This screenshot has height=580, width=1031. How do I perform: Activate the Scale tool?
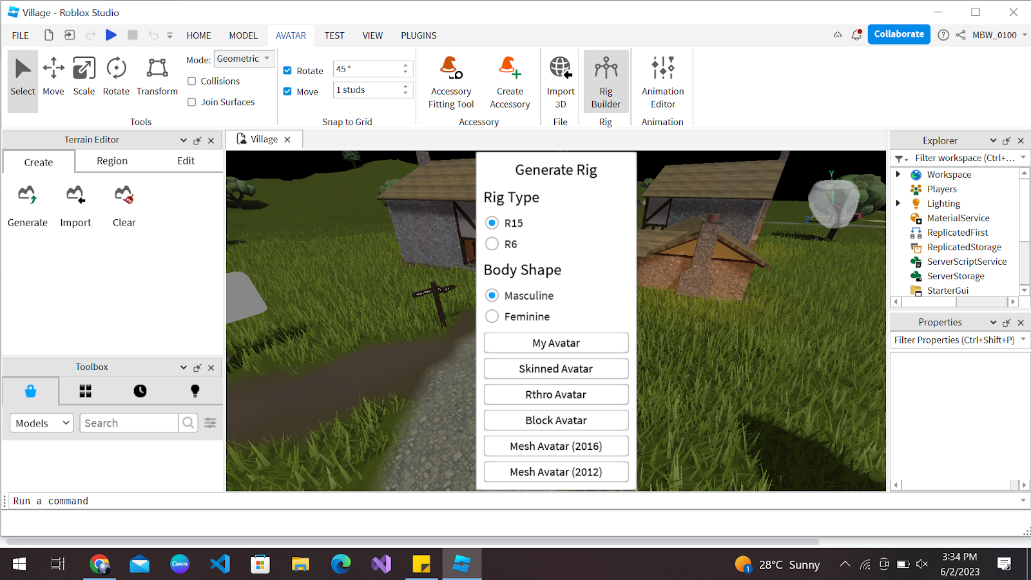[x=84, y=77]
